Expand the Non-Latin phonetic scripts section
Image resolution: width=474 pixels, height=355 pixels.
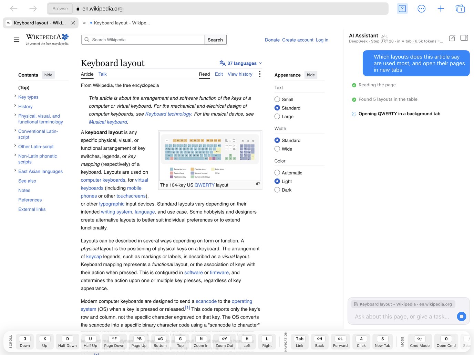[x=15, y=155]
